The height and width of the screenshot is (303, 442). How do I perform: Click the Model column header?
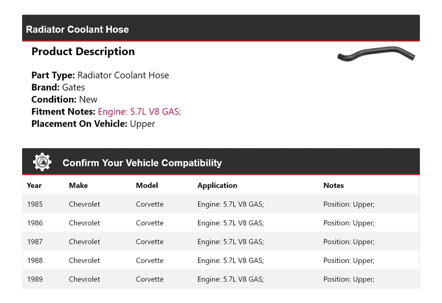click(147, 185)
